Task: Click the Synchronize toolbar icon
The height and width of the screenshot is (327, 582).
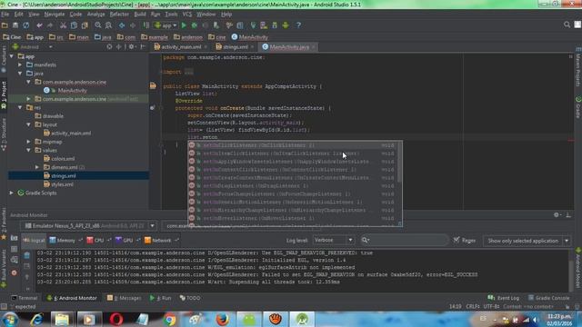Action: coord(26,25)
